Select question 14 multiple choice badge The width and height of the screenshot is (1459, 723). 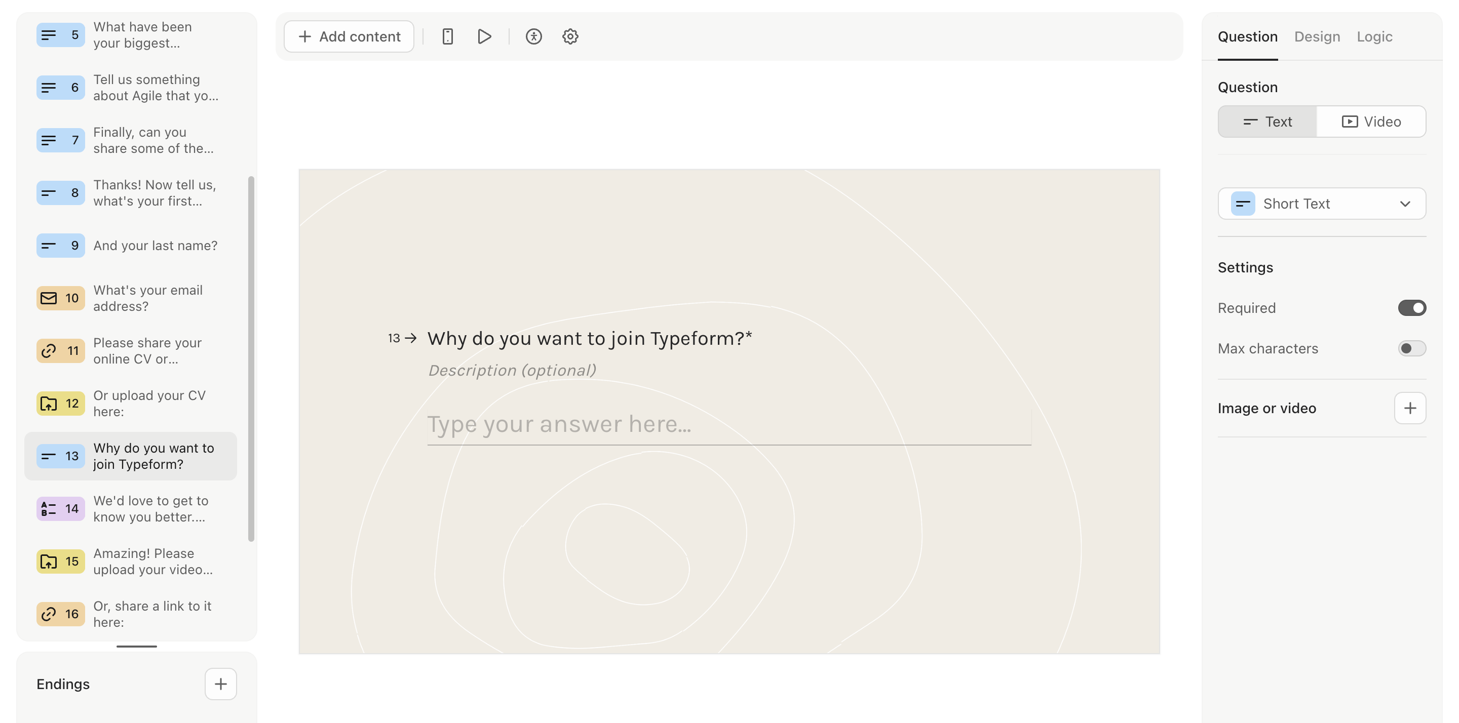[61, 509]
